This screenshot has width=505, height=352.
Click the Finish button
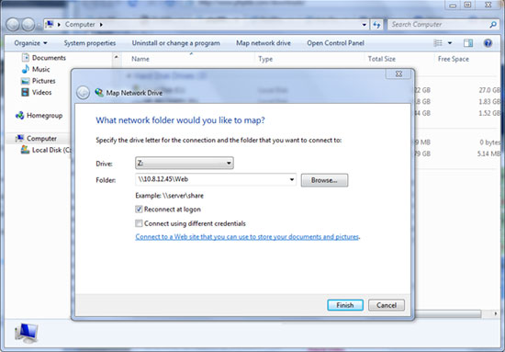click(x=345, y=305)
